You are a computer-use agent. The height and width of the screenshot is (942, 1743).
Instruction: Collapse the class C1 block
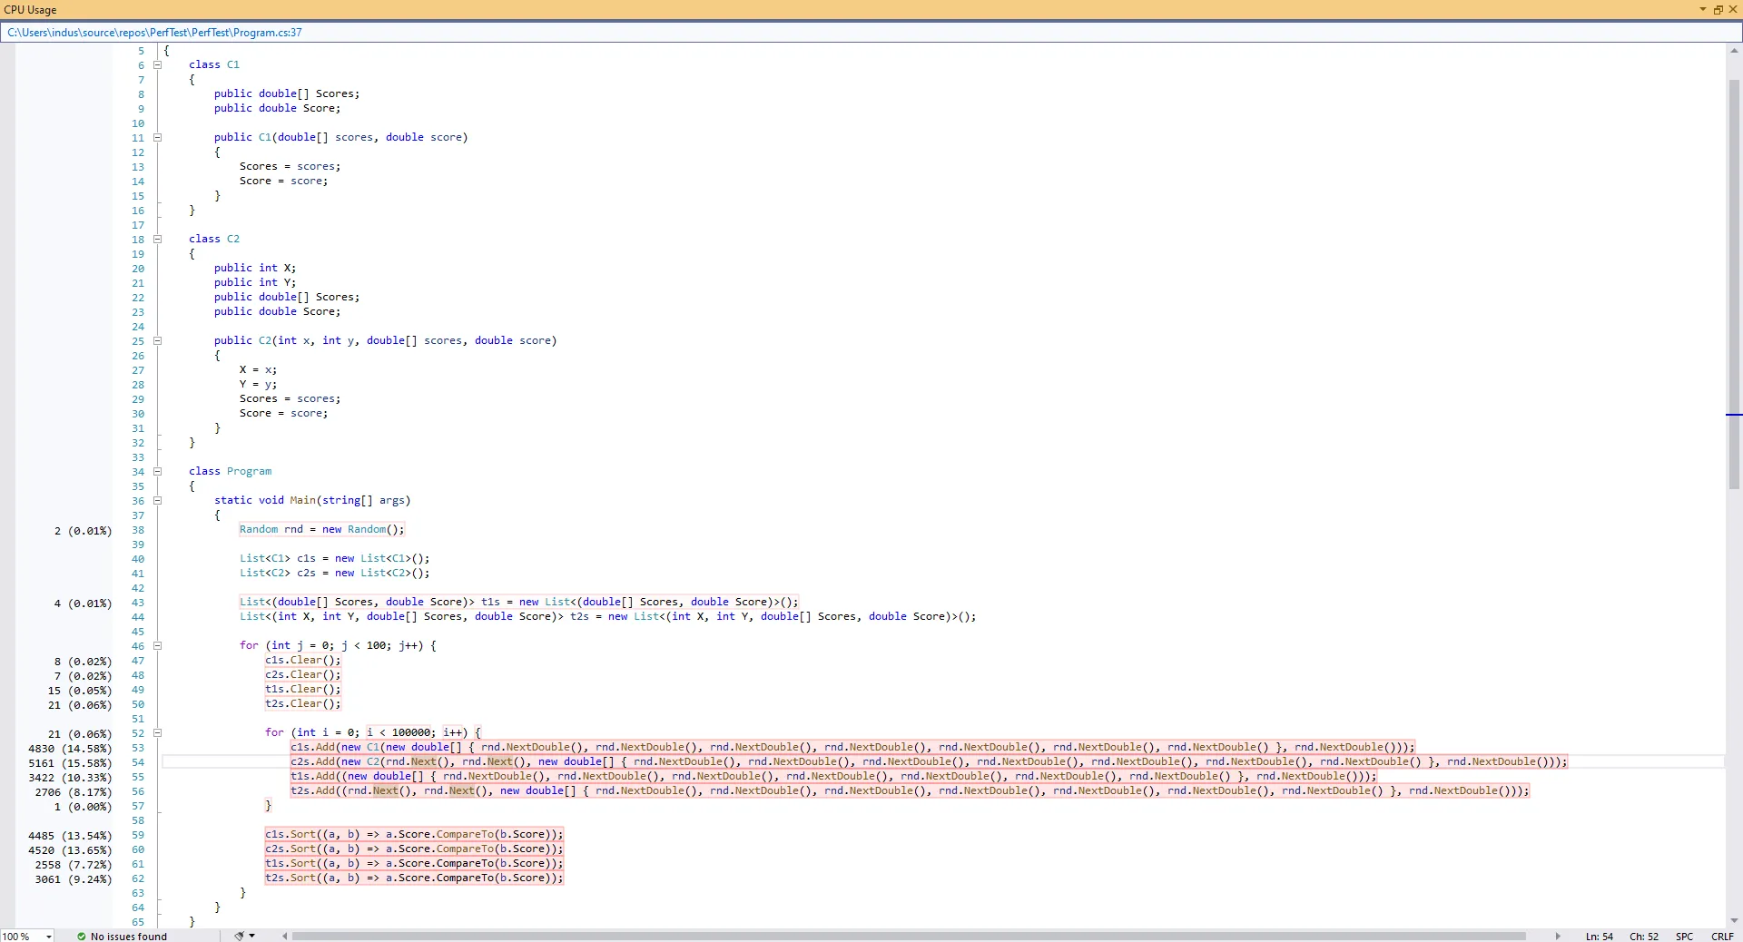(x=157, y=65)
